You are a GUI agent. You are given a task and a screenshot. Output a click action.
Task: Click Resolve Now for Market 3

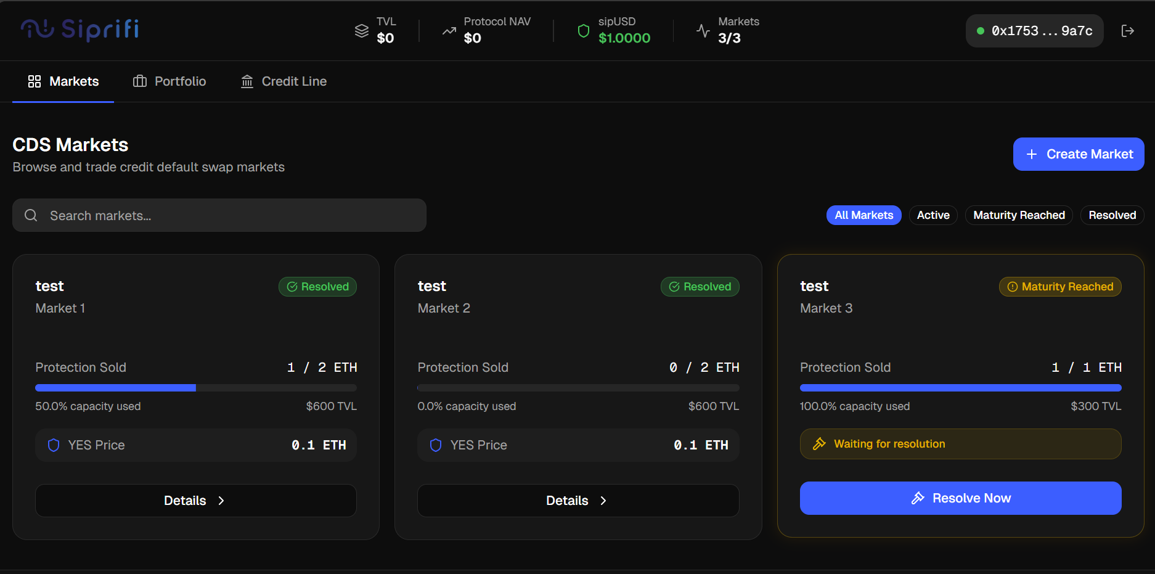(960, 498)
